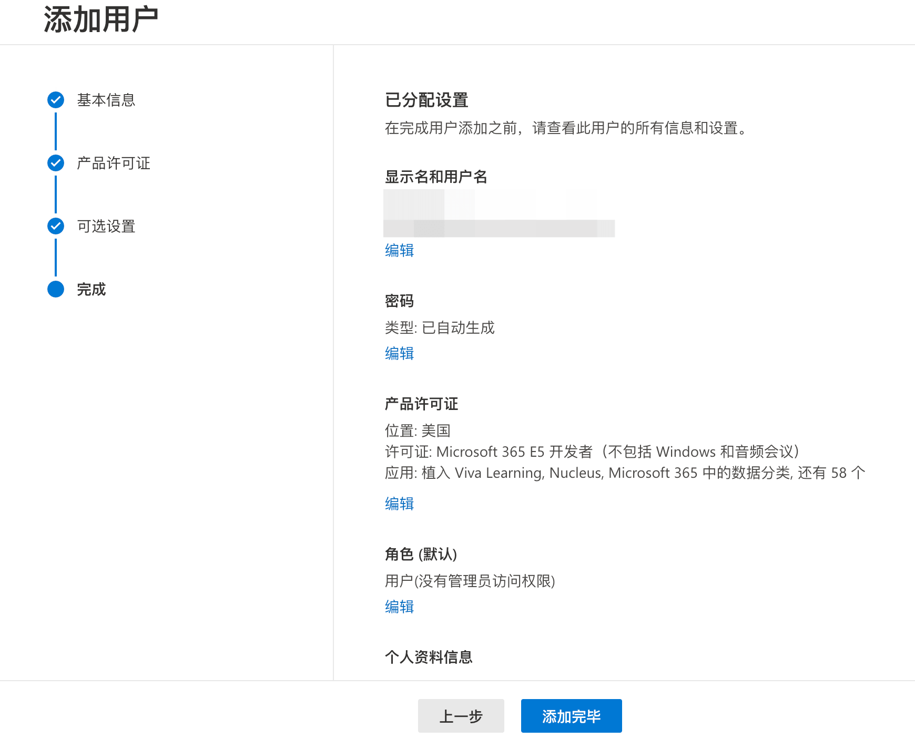Screen dimensions: 915x749
Task: Click the 应用: 植入 Viva Learning apps line
Action: (625, 473)
